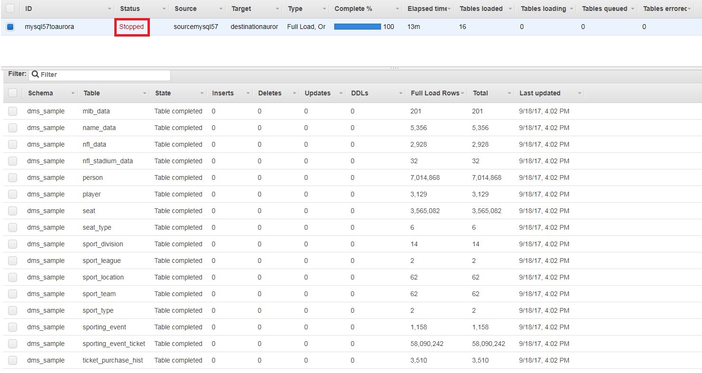702x373 pixels.
Task: Toggle the select-all tables header checkbox
Action: (x=13, y=93)
